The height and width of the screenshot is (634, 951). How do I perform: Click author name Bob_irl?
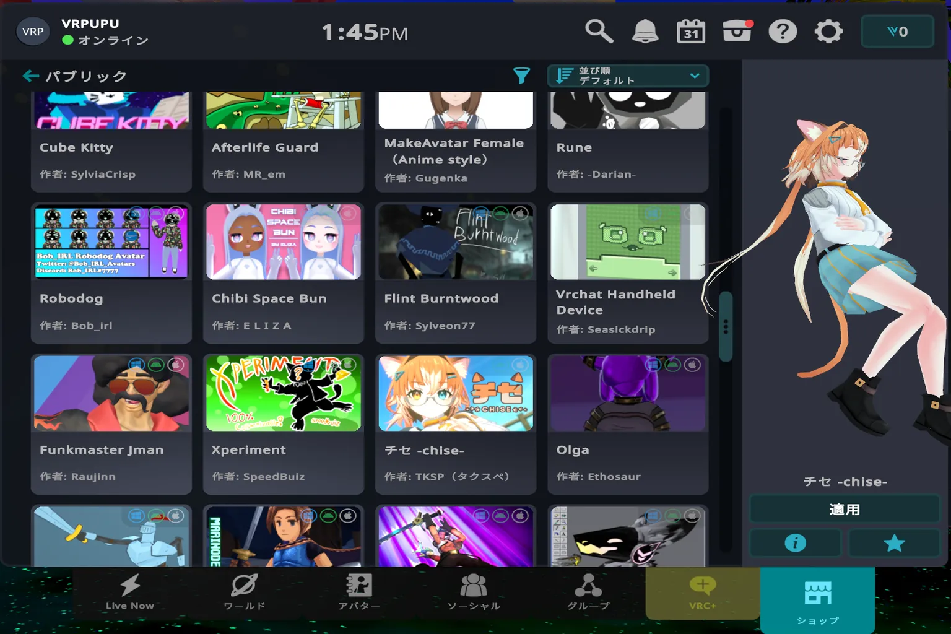92,325
